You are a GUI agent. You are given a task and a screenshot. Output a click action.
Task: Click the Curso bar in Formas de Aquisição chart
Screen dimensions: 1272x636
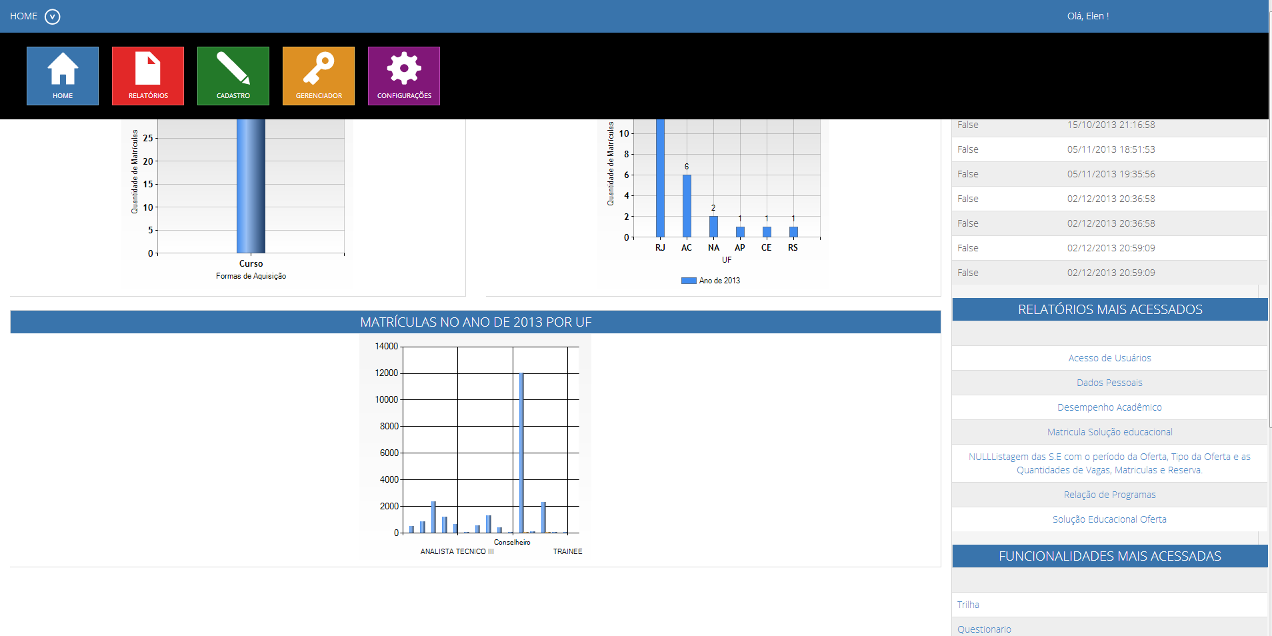click(251, 186)
